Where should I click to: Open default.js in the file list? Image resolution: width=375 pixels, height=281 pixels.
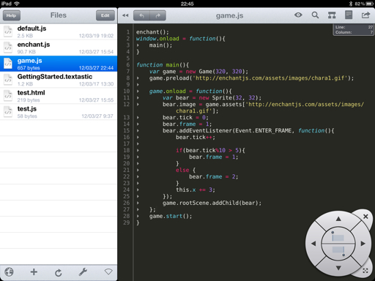[x=59, y=31]
